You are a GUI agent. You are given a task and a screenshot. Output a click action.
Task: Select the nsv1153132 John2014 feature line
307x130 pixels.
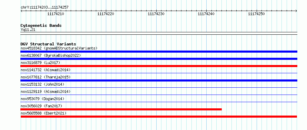[x=159, y=88]
